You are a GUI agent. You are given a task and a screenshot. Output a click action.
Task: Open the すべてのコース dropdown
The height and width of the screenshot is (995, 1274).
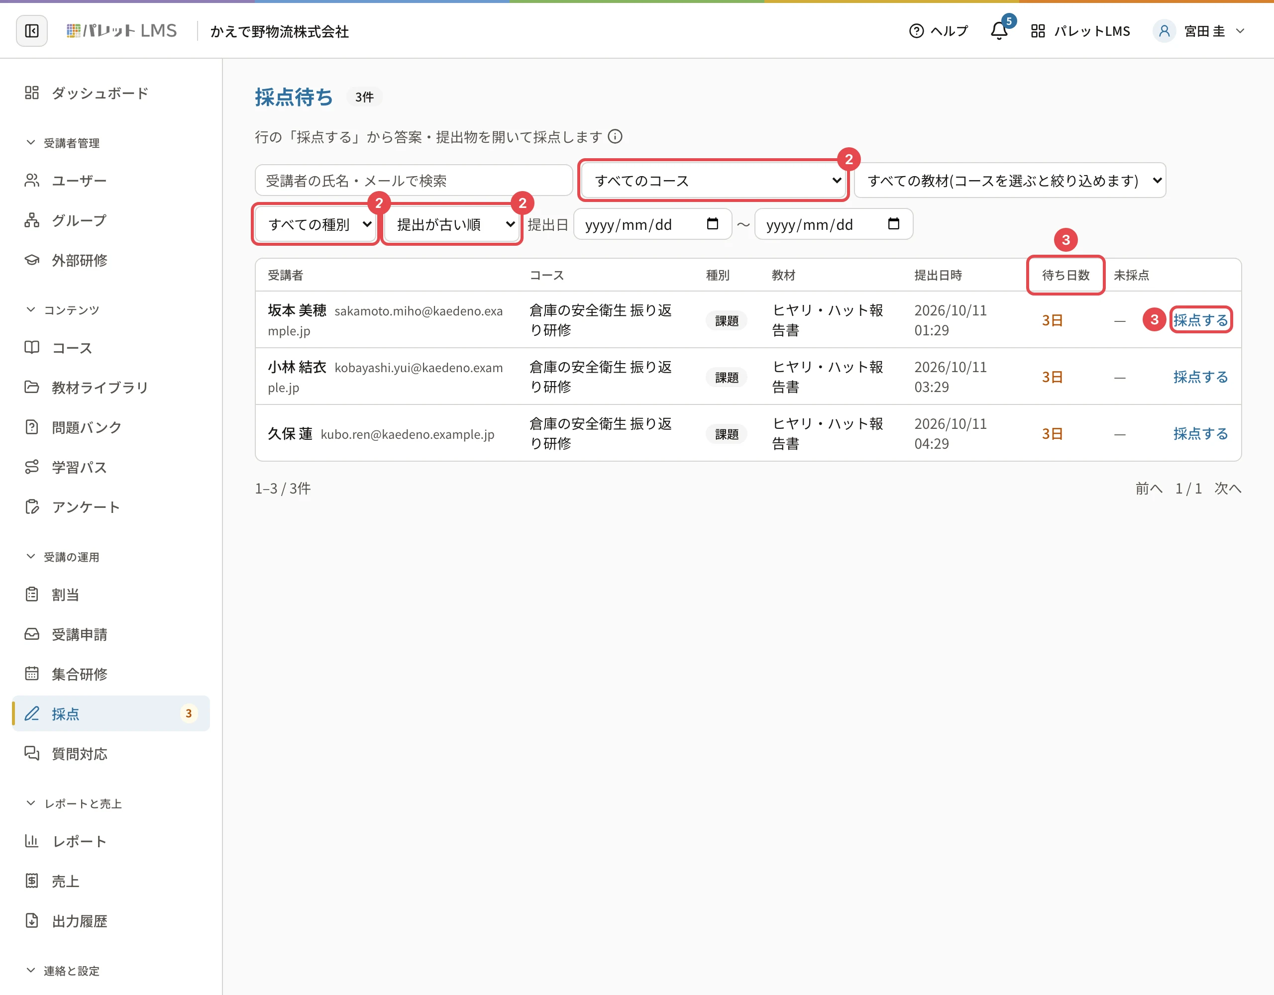click(714, 181)
